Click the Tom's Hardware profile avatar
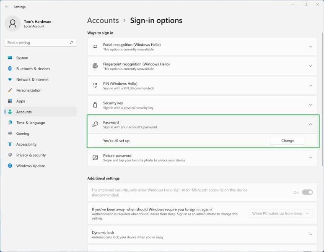Screen dimensions: 324x252 point(13,24)
